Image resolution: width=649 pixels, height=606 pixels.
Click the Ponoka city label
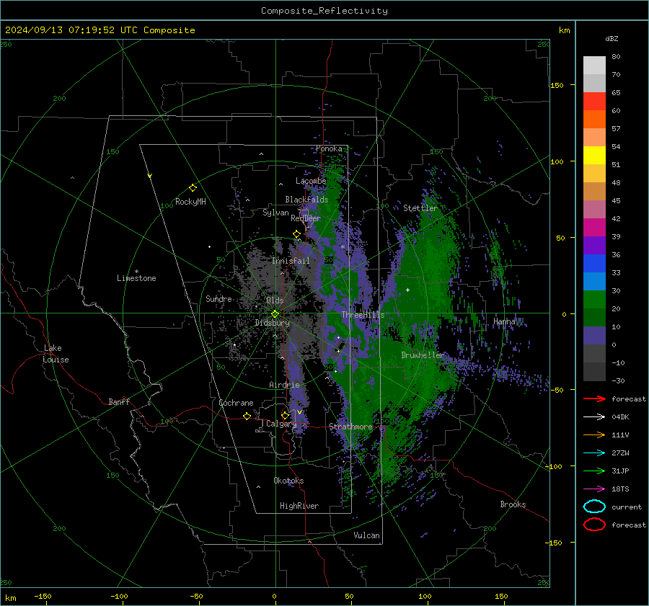(x=329, y=148)
